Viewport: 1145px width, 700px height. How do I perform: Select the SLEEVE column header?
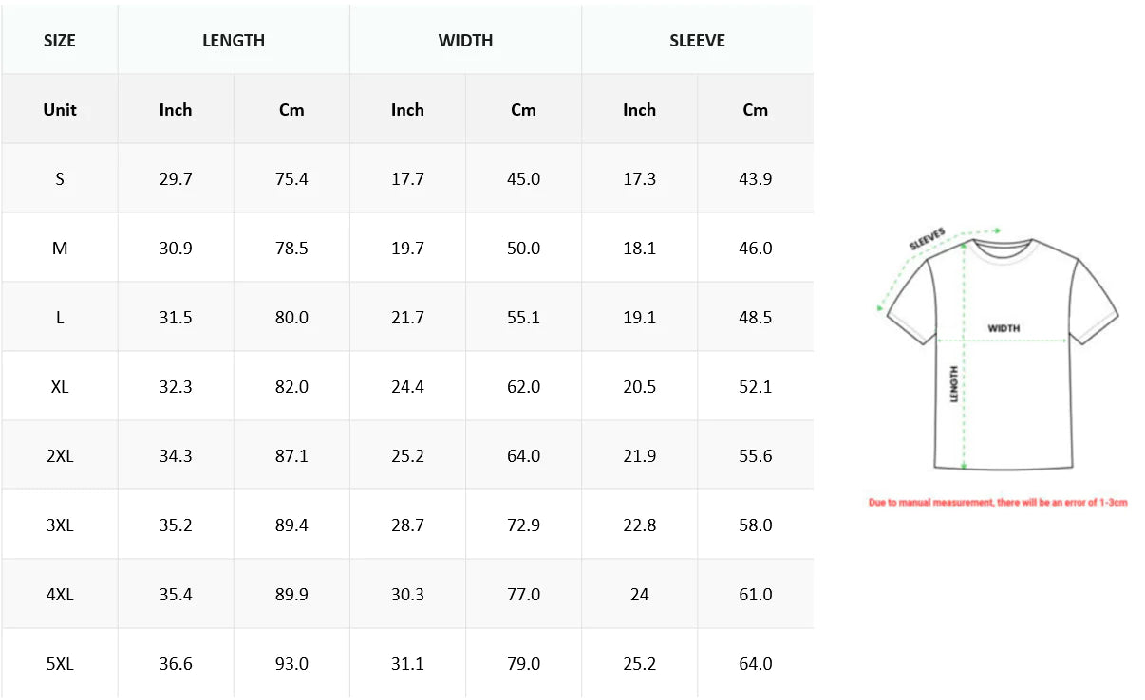coord(697,41)
